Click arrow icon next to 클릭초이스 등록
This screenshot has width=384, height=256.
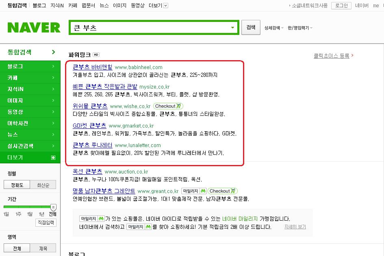pos(352,55)
